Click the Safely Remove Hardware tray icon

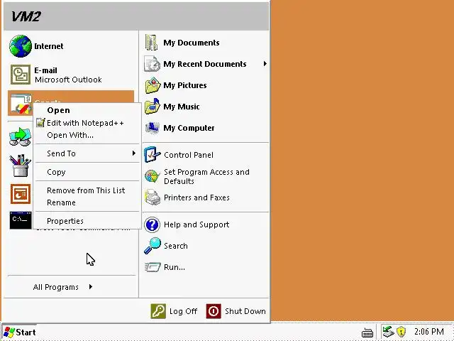pyautogui.click(x=388, y=332)
